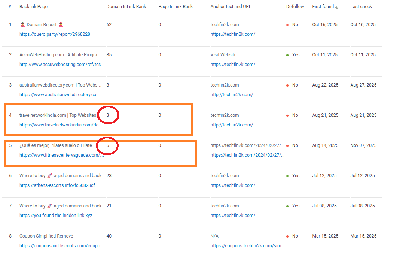Select the N/A anchor text

[x=214, y=236]
